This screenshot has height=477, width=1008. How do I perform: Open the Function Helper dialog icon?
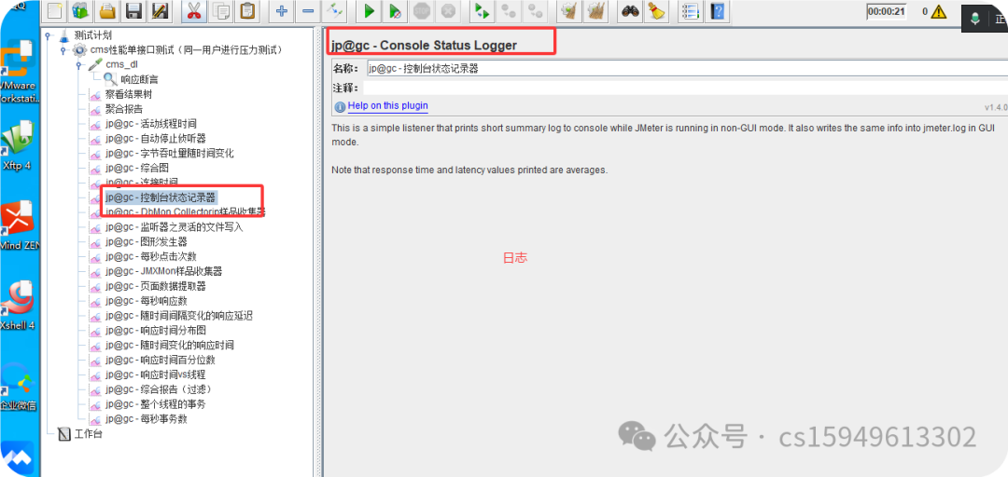(x=691, y=10)
